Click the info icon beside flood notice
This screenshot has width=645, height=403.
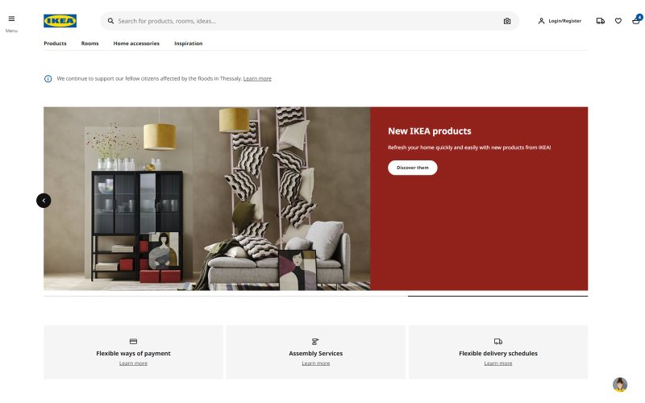[x=48, y=78]
